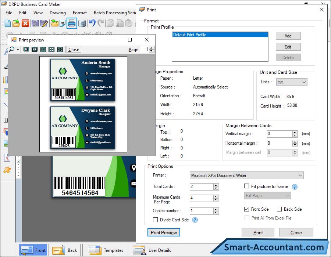331x257 pixels.
Task: Decrease the Horizontal margin spinner
Action: [x=295, y=145]
